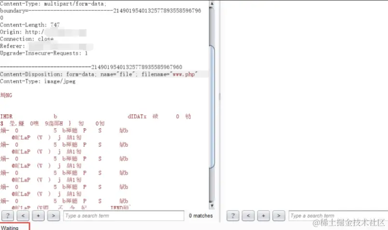Click the "Content-Length: 747" header
Screen dimensions: 388x230
[30, 25]
